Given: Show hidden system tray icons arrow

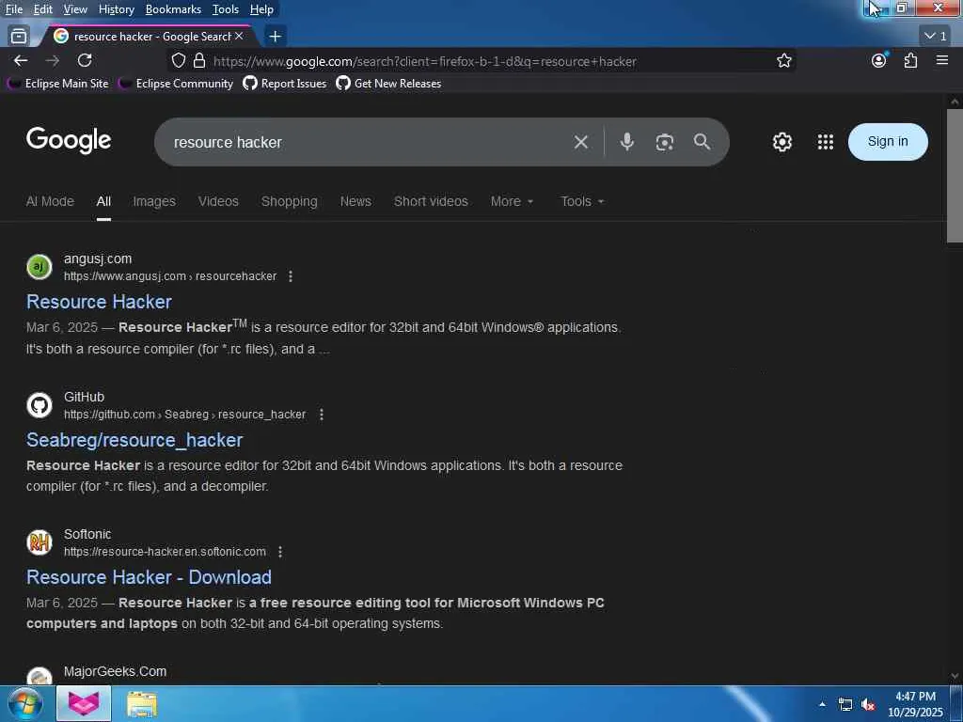Looking at the screenshot, I should click(822, 704).
